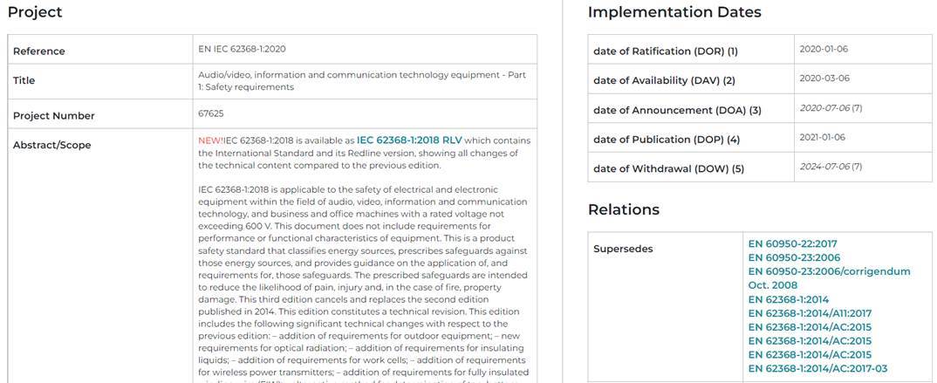Click the date of Publication value 2021-01-06
Image resolution: width=937 pixels, height=383 pixels.
822,137
